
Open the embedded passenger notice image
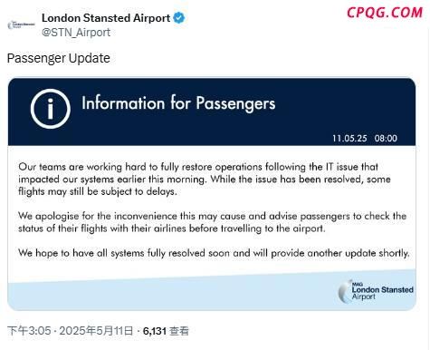click(x=212, y=194)
